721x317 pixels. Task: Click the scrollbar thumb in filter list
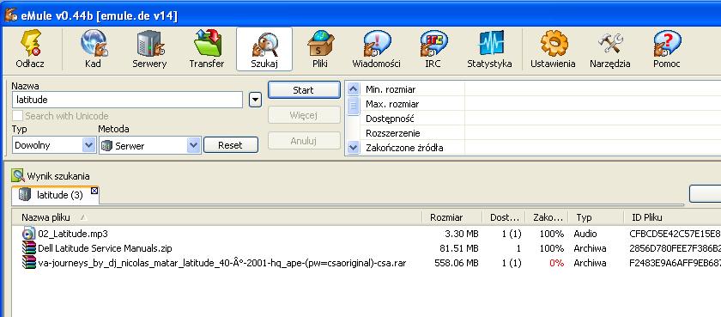coord(353,106)
